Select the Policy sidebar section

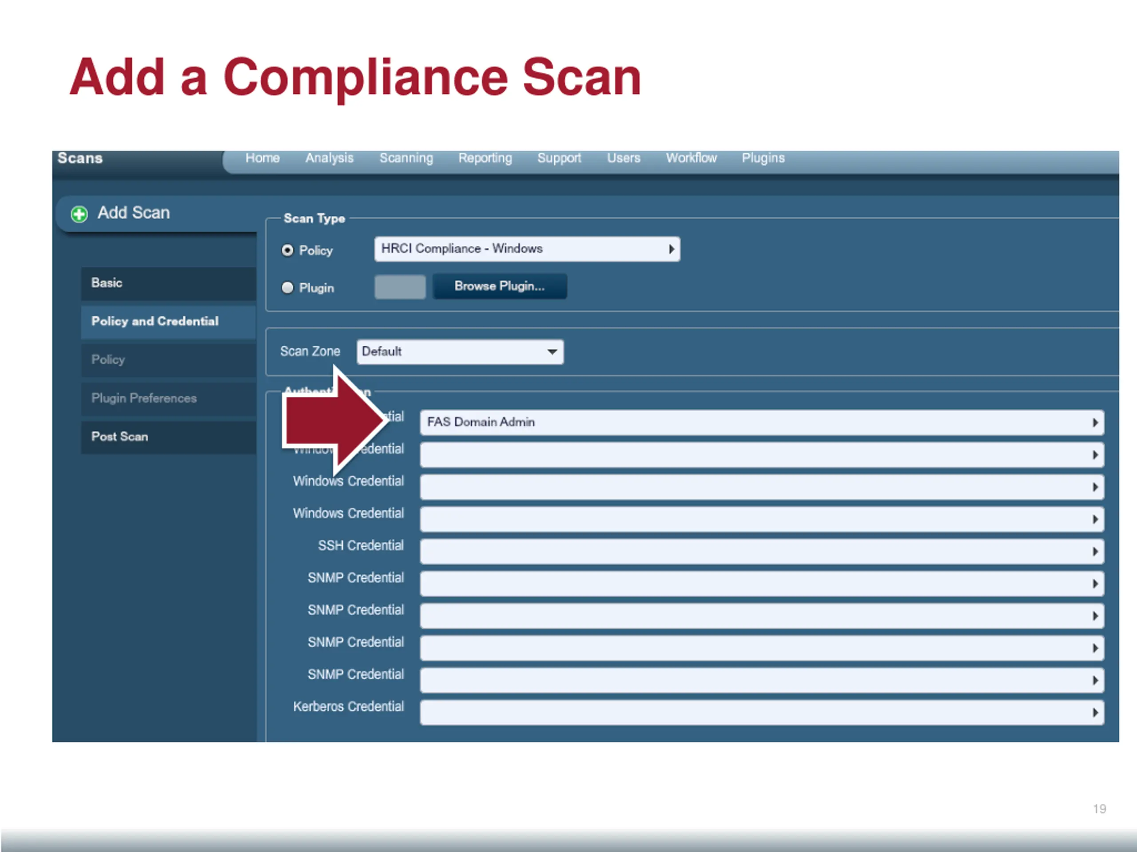tap(169, 360)
